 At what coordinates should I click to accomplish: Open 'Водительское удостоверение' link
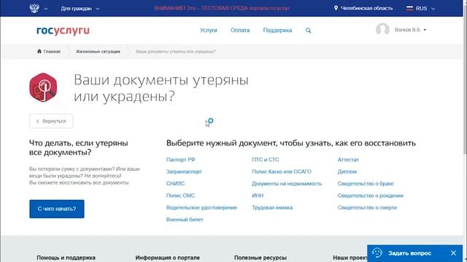pyautogui.click(x=201, y=207)
